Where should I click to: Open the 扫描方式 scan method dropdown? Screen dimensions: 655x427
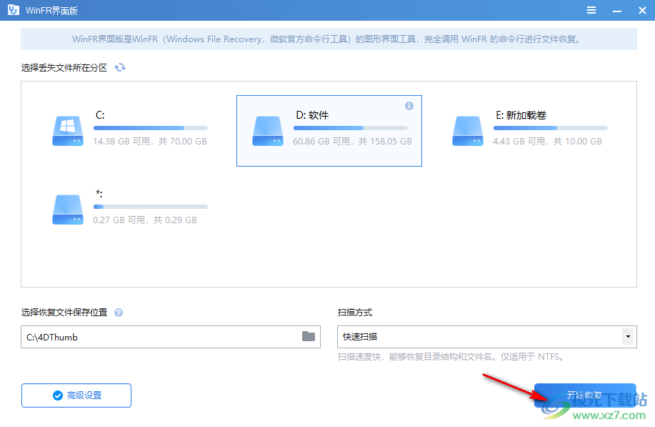pos(626,336)
